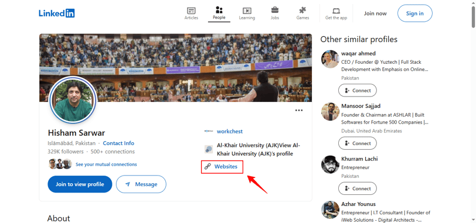Viewport: 476px width, 223px height.
Task: Click Join now link
Action: pos(375,13)
